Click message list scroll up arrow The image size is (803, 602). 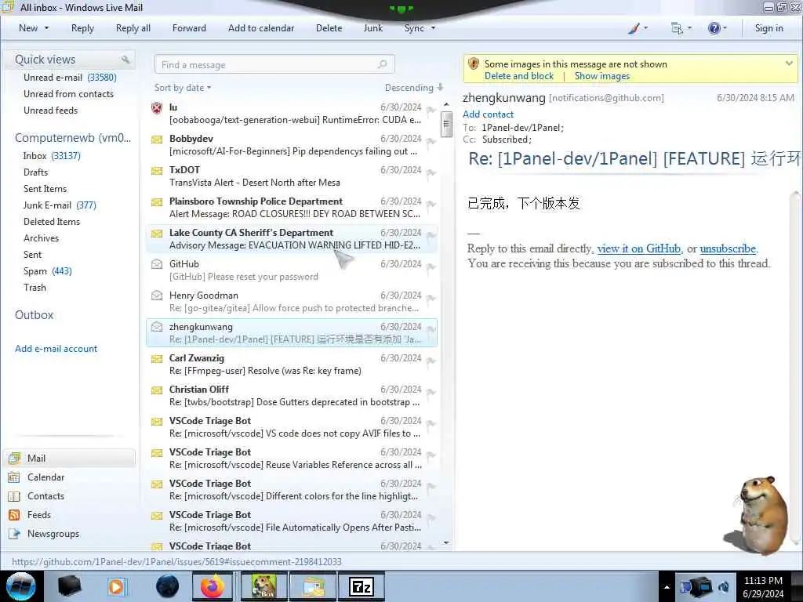coord(446,105)
